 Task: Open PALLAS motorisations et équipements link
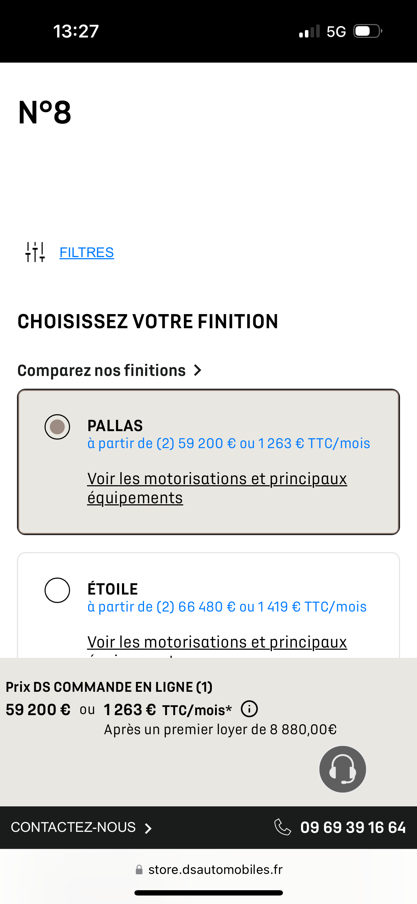click(x=217, y=488)
